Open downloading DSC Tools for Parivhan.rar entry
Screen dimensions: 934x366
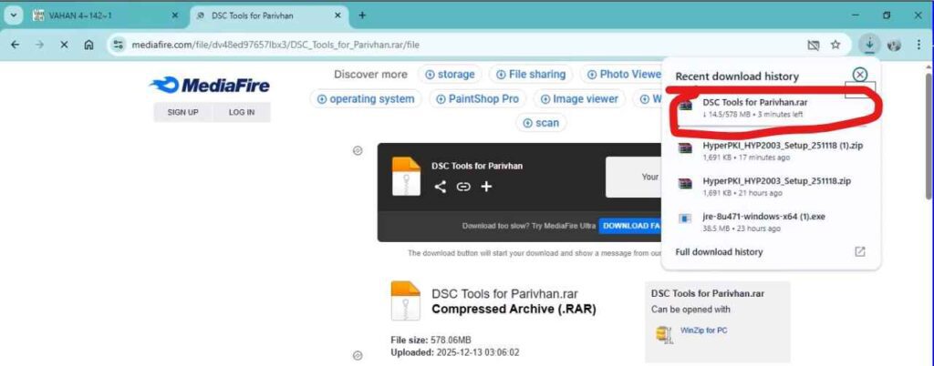click(x=772, y=107)
